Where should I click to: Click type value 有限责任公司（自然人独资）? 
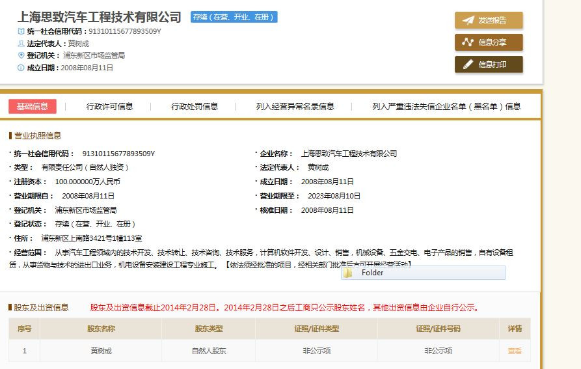pos(85,167)
